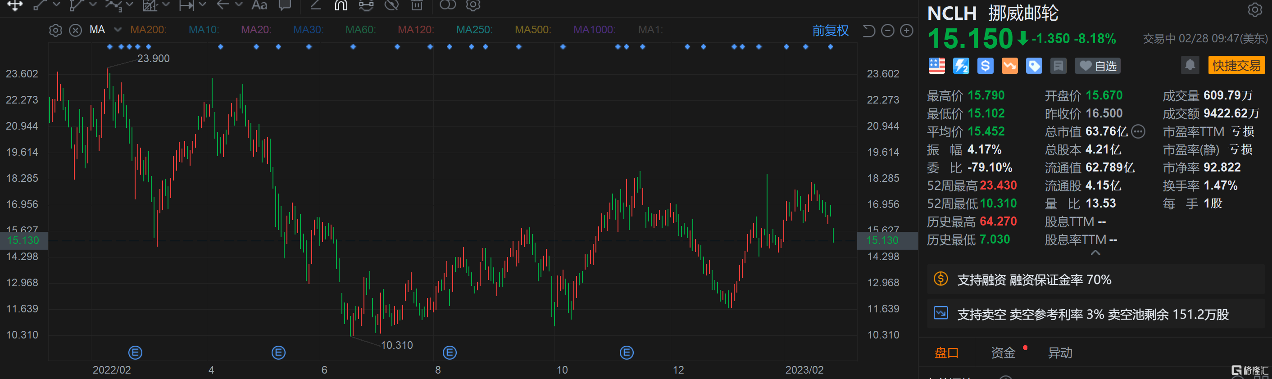
Task: Open the trend line tool dropdown arrow
Action: tap(56, 5)
